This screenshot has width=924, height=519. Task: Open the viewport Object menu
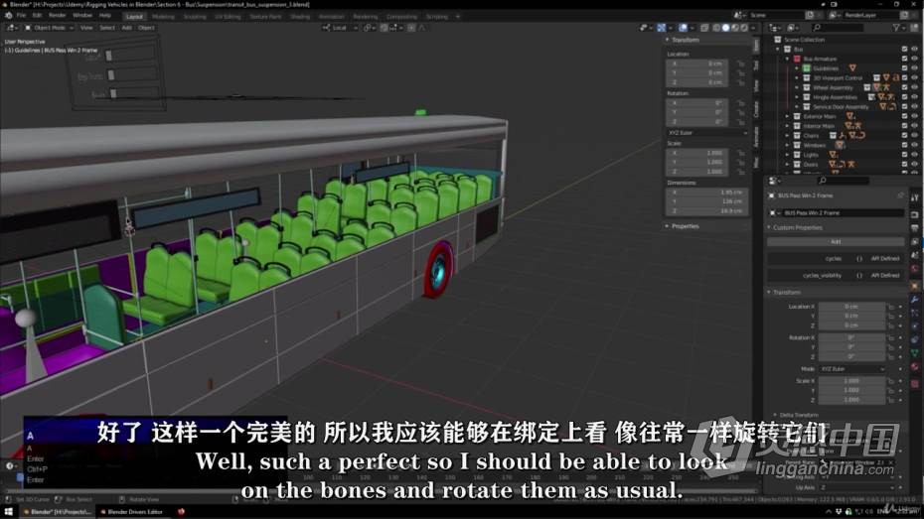[146, 28]
